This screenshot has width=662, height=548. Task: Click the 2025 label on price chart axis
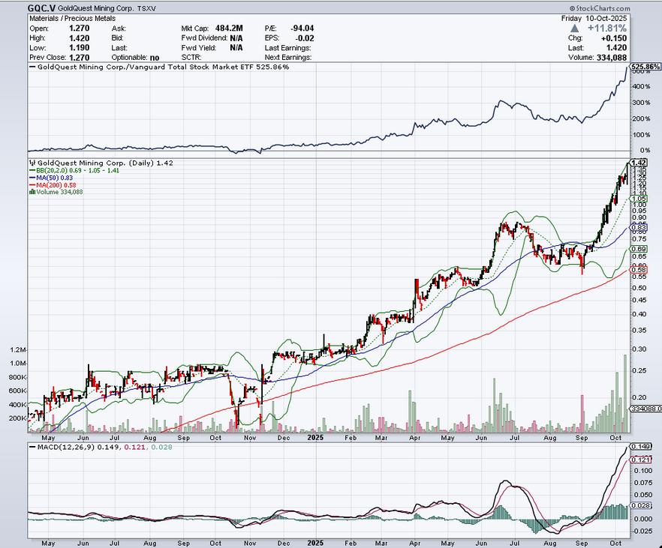(315, 438)
